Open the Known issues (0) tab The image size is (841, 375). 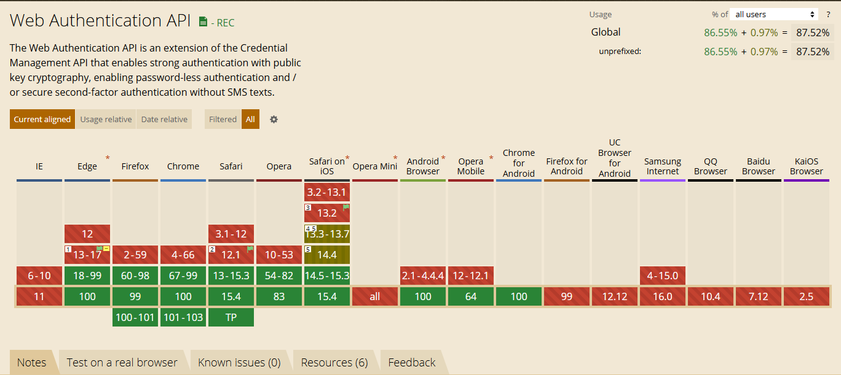click(x=239, y=363)
